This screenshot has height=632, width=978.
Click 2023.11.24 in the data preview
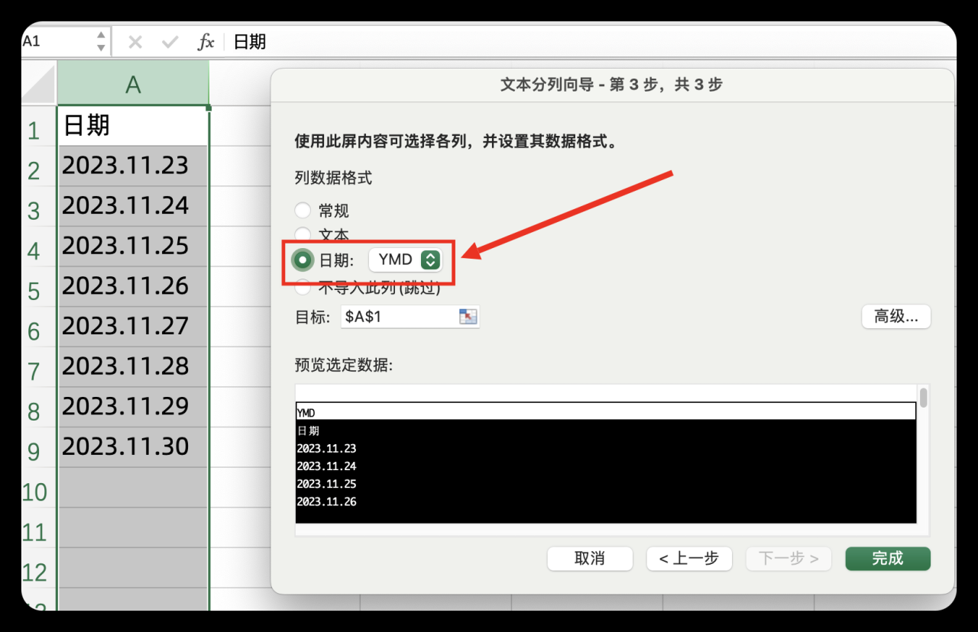pos(326,466)
